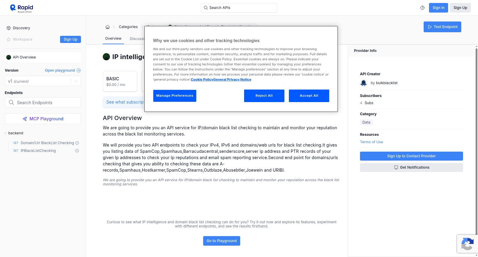Viewport: 478px width, 257px height.
Task: Open Categories in the breadcrumb
Action: click(128, 27)
